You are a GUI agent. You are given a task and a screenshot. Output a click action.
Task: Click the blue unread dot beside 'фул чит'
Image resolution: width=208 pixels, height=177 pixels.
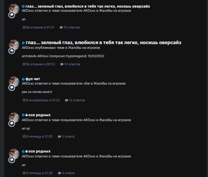tap(23, 79)
